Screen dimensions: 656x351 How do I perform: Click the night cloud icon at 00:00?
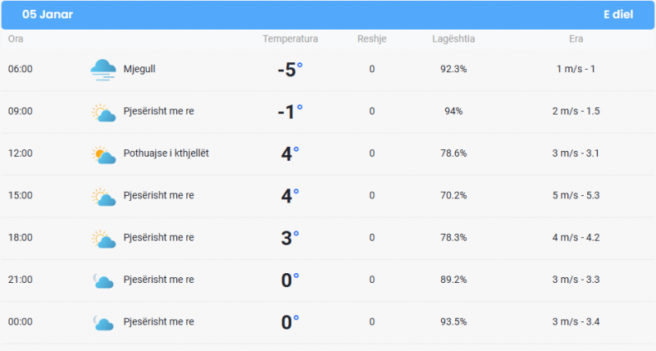point(103,323)
